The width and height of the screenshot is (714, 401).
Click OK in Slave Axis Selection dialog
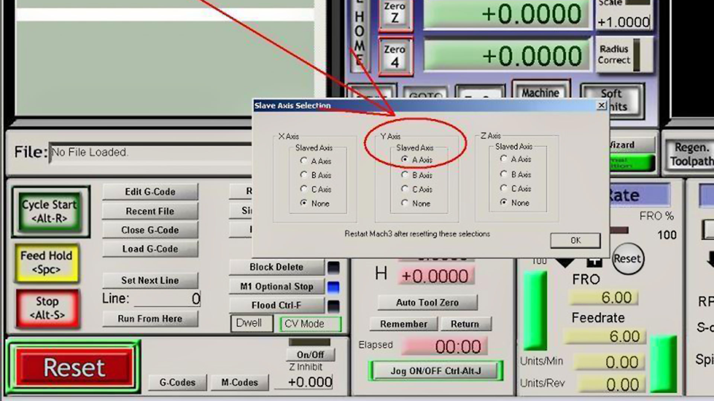pyautogui.click(x=575, y=240)
